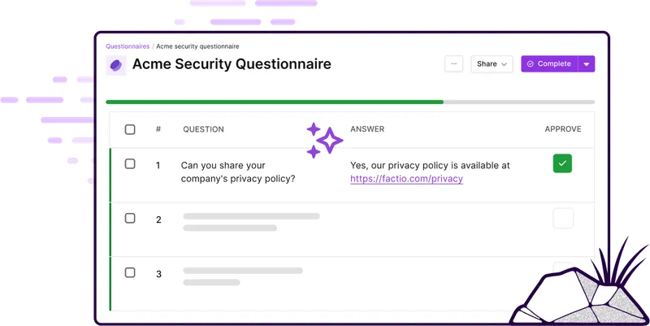Click the QUESTION column header
Screen dimensions: 650x326
(x=204, y=129)
